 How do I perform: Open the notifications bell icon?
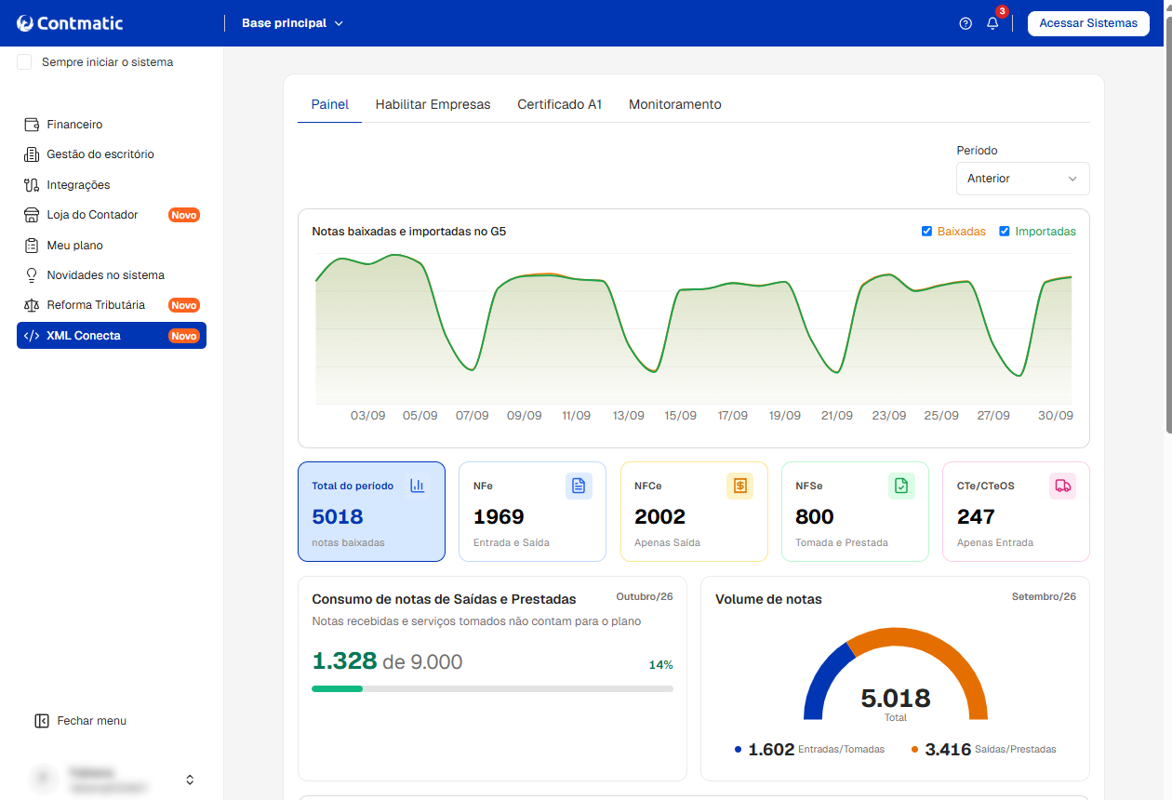(x=992, y=23)
